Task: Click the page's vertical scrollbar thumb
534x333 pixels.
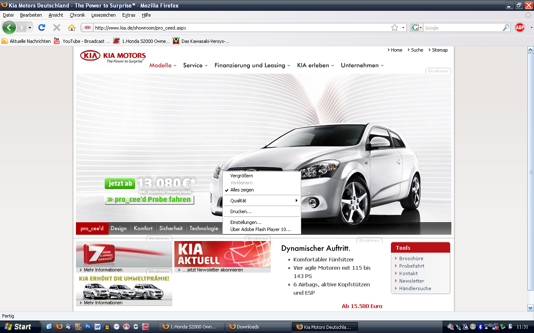Action: pyautogui.click(x=530, y=172)
